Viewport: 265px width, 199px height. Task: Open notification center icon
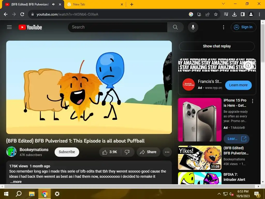coord(257,194)
